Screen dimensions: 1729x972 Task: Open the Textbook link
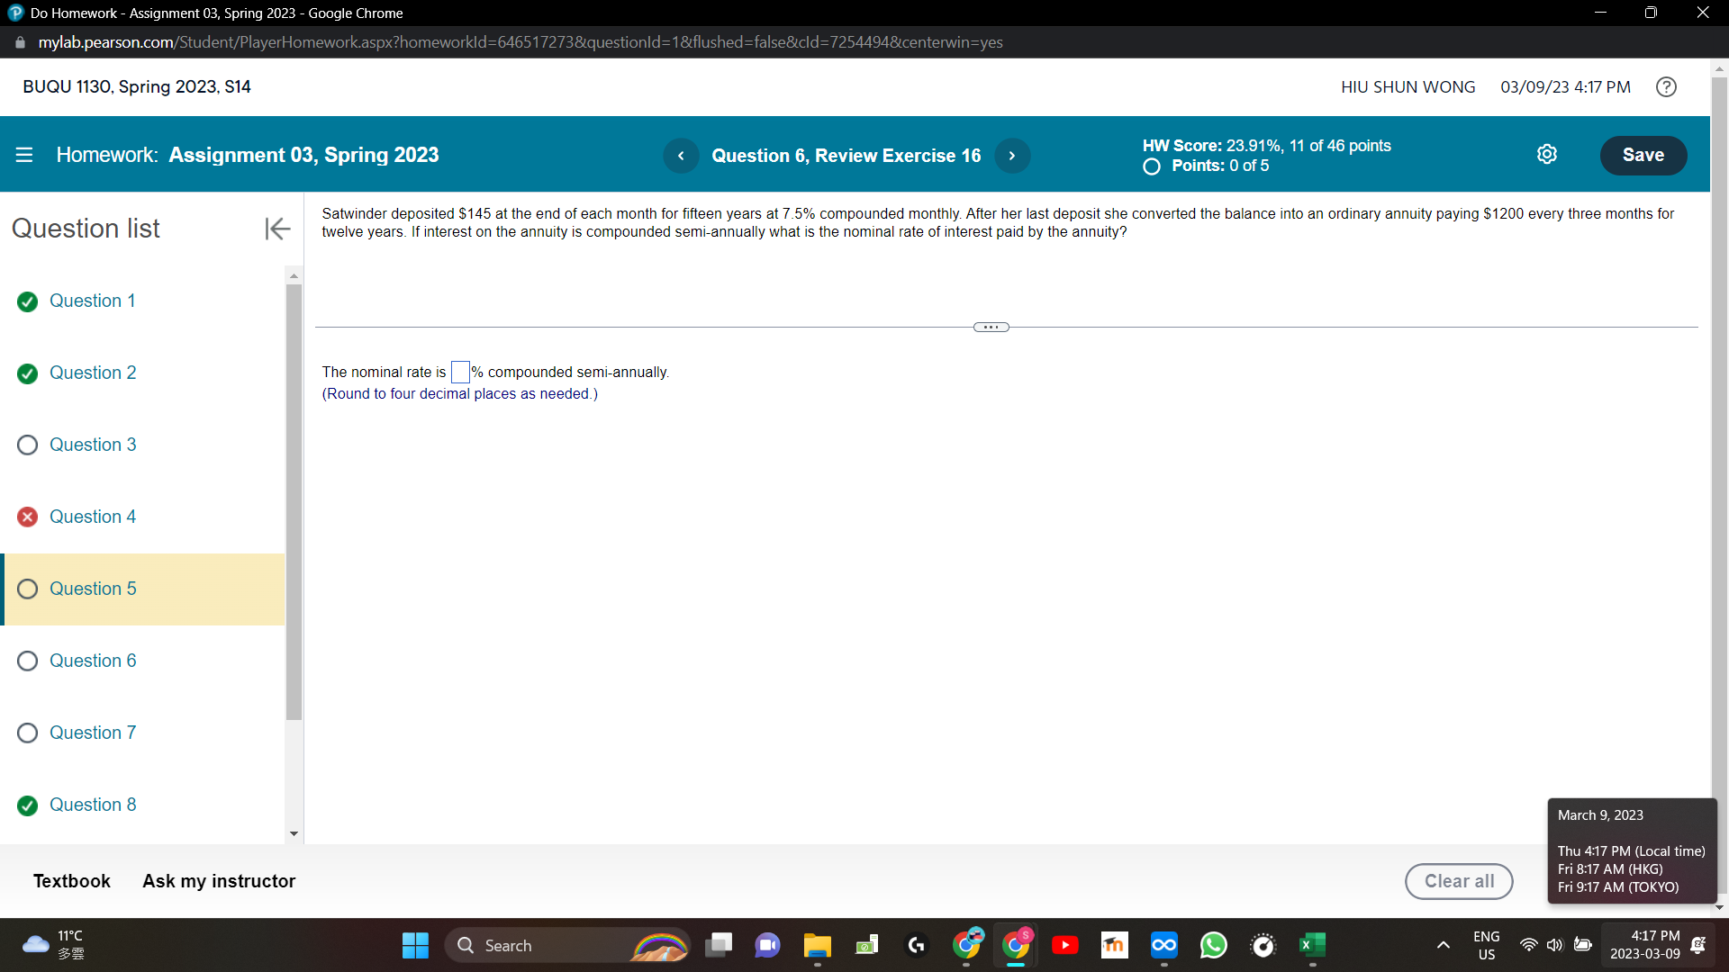(x=72, y=881)
